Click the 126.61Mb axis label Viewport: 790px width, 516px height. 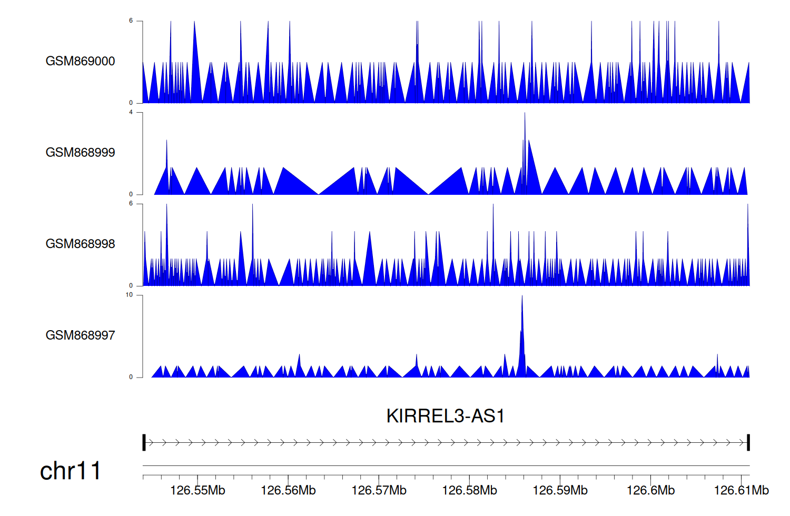coord(741,491)
